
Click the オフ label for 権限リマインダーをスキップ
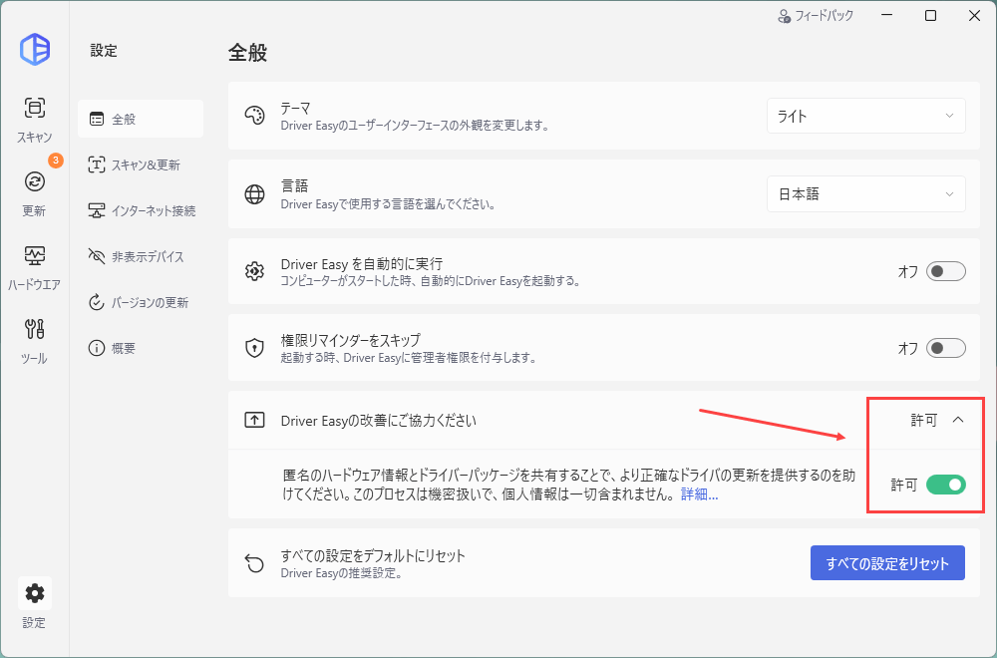[x=908, y=348]
